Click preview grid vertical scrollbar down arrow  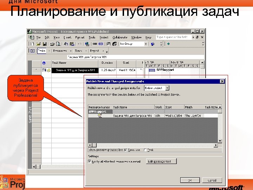tap(220, 141)
